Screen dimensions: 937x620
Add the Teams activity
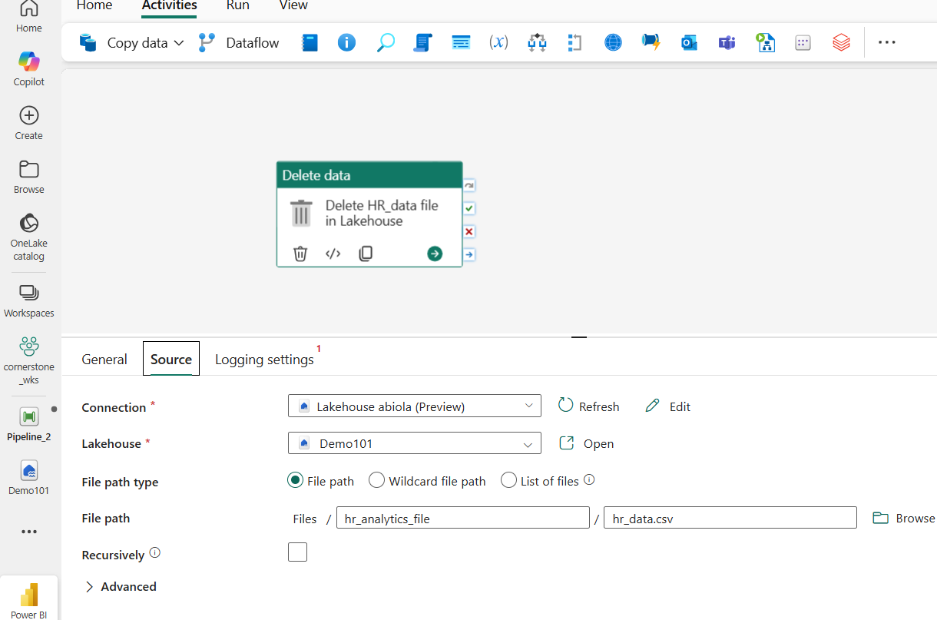tap(727, 43)
